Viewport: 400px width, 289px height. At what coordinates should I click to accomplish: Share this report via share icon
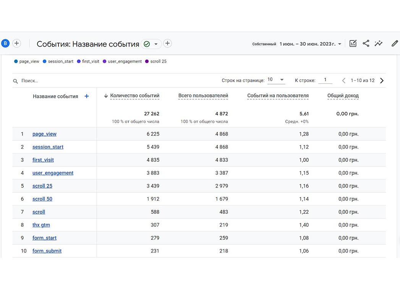point(366,44)
